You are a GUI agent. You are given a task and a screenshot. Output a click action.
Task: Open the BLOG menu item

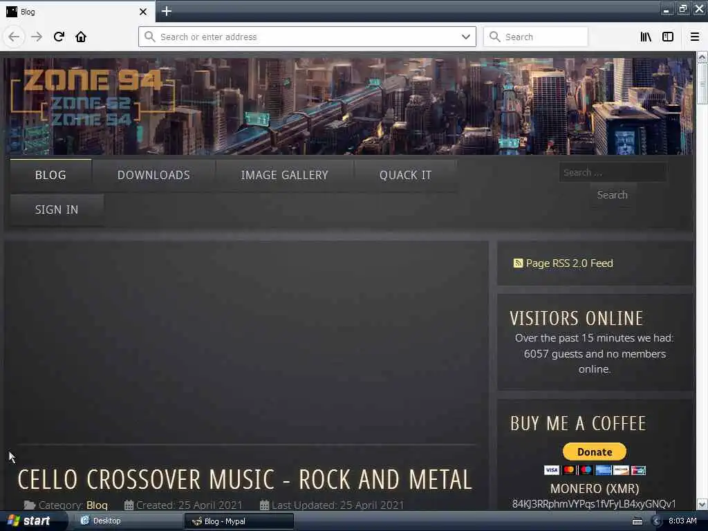[50, 175]
